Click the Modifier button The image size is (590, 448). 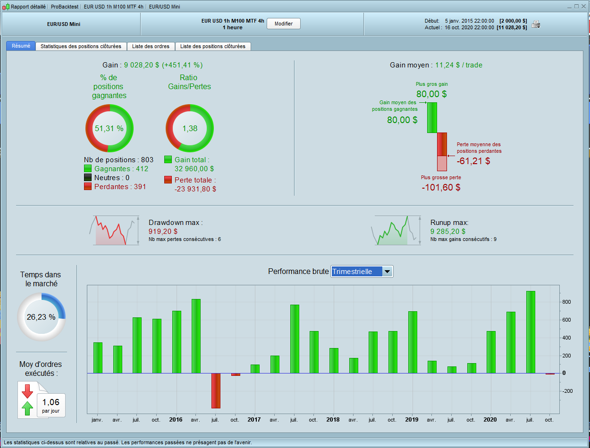[x=284, y=24]
